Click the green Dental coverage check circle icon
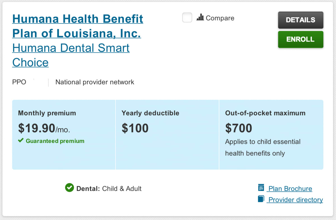 (69, 188)
